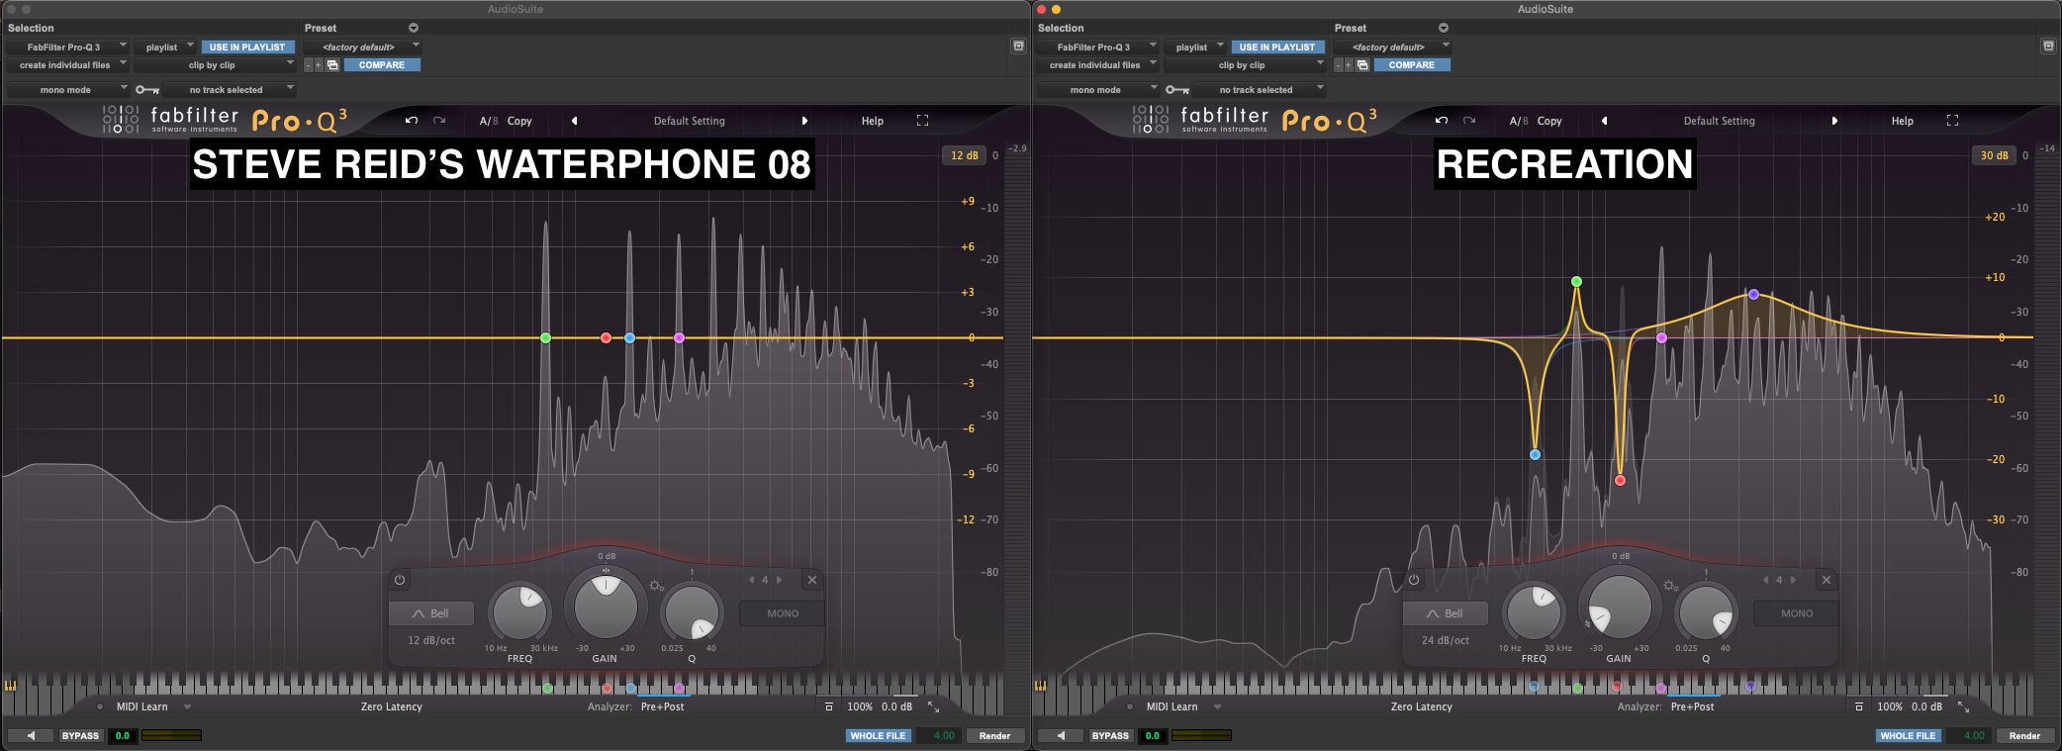
Task: Click COMPARE button in Waterphone window
Action: coord(382,65)
